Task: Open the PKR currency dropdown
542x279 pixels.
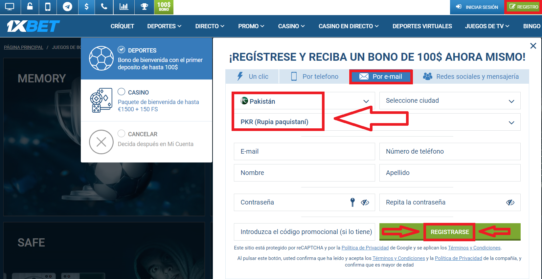Action: [377, 122]
